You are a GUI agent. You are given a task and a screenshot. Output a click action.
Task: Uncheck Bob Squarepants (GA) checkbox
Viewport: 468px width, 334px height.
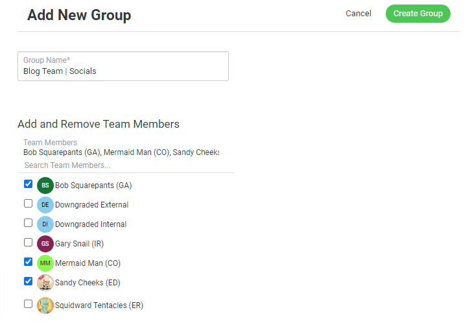point(28,184)
